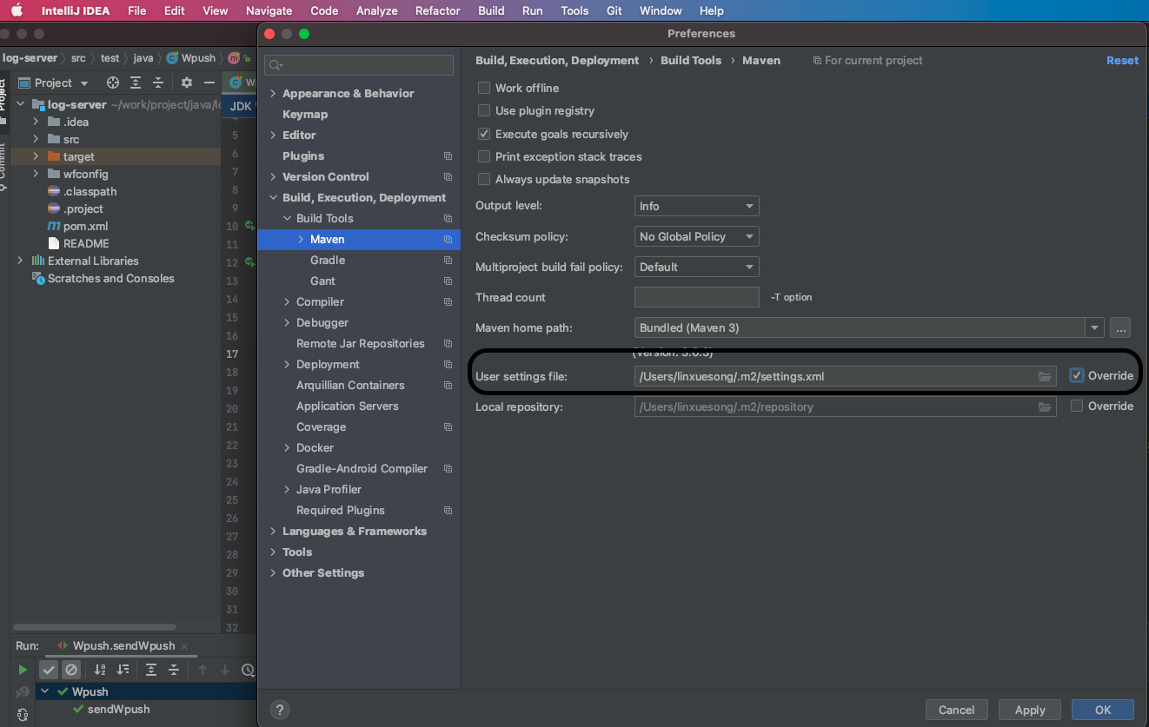
Task: Click the OK button
Action: (x=1103, y=710)
